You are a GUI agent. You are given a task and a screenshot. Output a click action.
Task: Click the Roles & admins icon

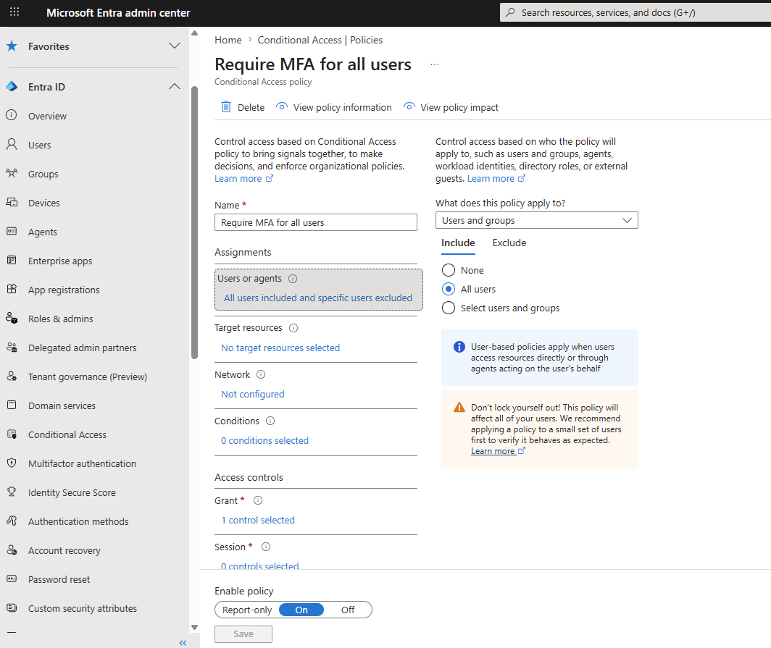click(12, 318)
